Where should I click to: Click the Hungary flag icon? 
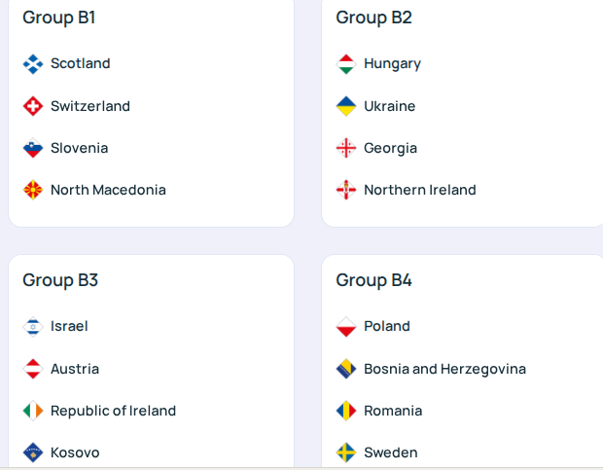pos(346,64)
